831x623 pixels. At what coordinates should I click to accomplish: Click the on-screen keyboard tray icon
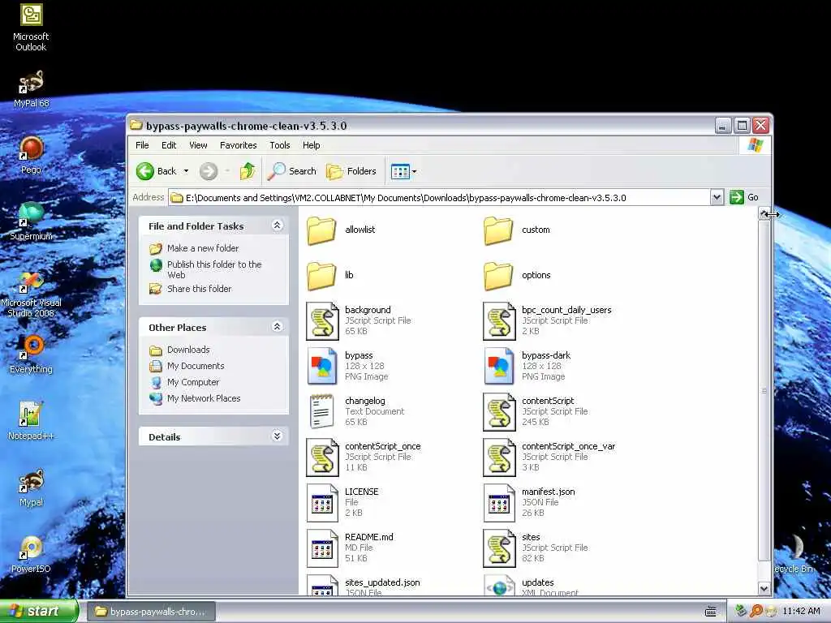(x=711, y=612)
